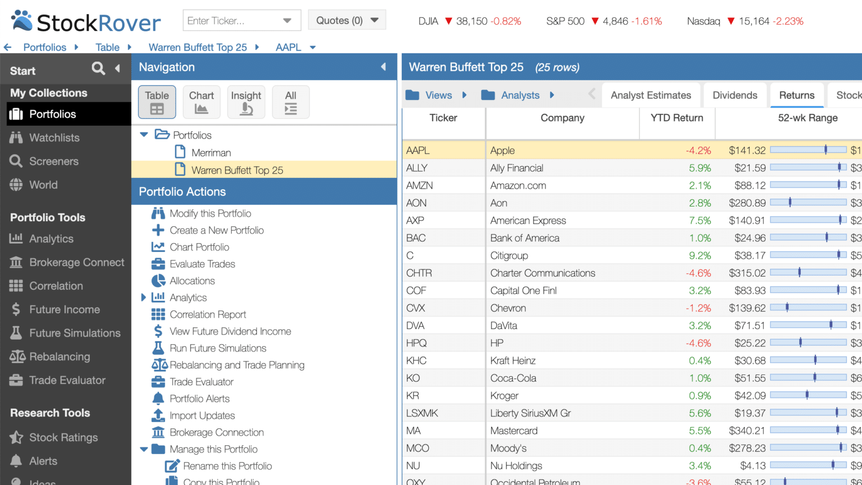Open the Insight view icon
The width and height of the screenshot is (862, 485).
tap(246, 102)
